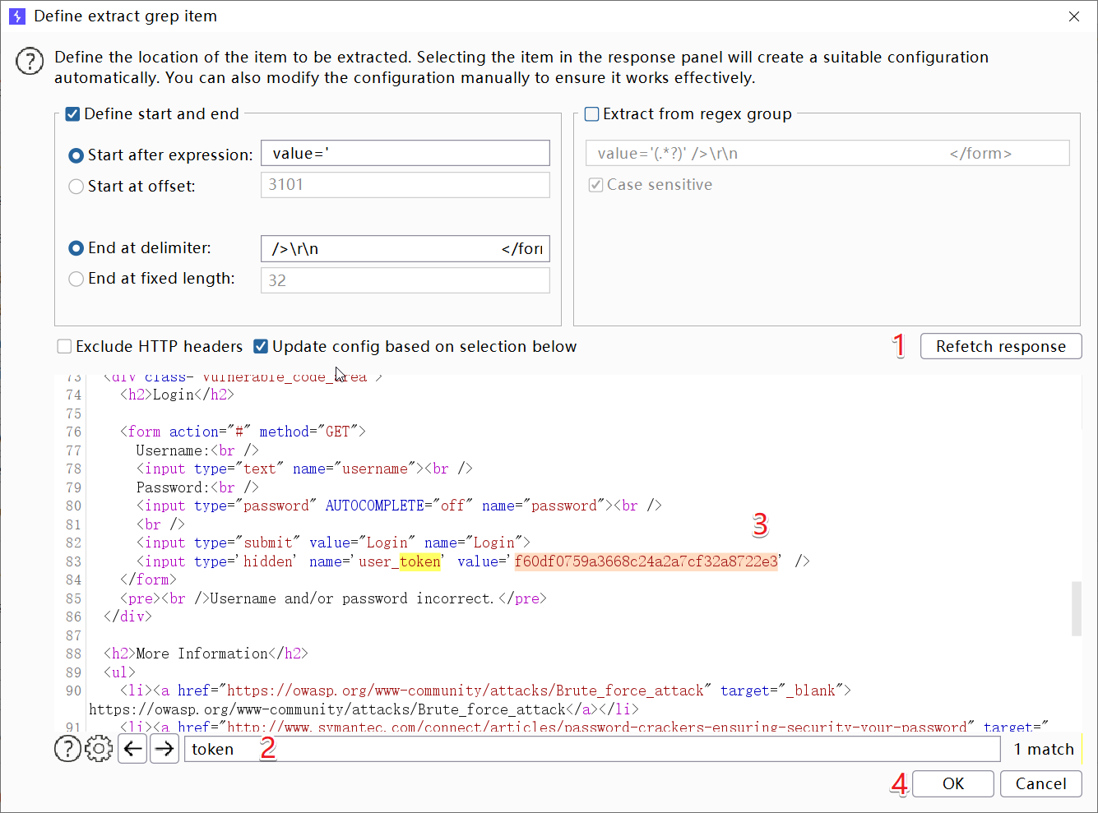Click the search box containing token
The image size is (1098, 813).
click(592, 749)
